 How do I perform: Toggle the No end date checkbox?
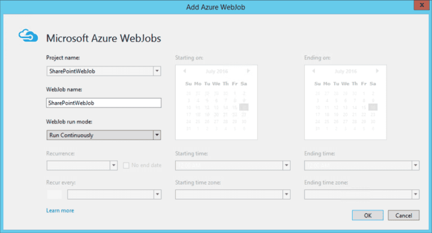pyautogui.click(x=126, y=165)
